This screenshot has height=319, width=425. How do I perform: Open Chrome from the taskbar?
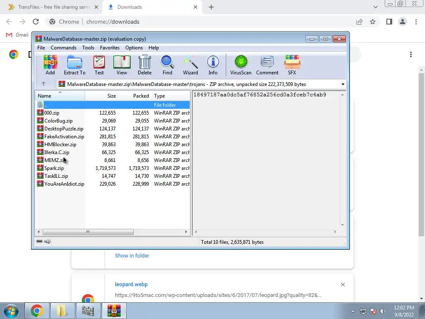point(37,311)
